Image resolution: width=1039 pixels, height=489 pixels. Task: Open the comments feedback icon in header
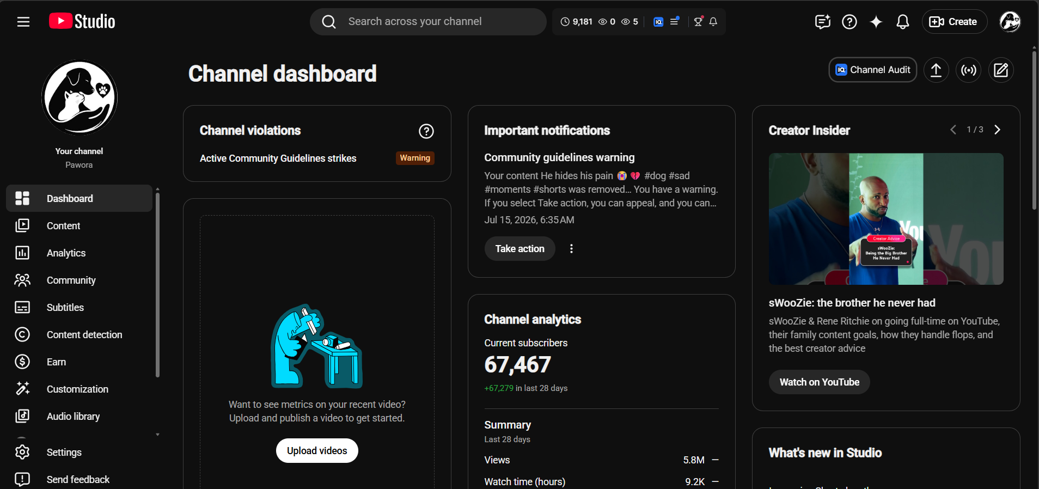pyautogui.click(x=823, y=22)
